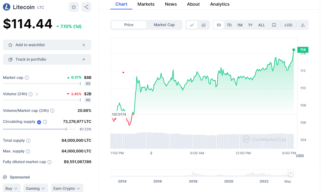The width and height of the screenshot is (321, 192).
Task: Click the plus icon for Add to watchlist
Action: pyautogui.click(x=84, y=45)
